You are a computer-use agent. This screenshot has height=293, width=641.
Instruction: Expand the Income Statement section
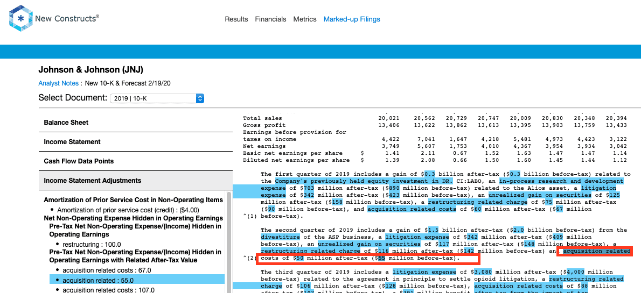[x=135, y=142]
